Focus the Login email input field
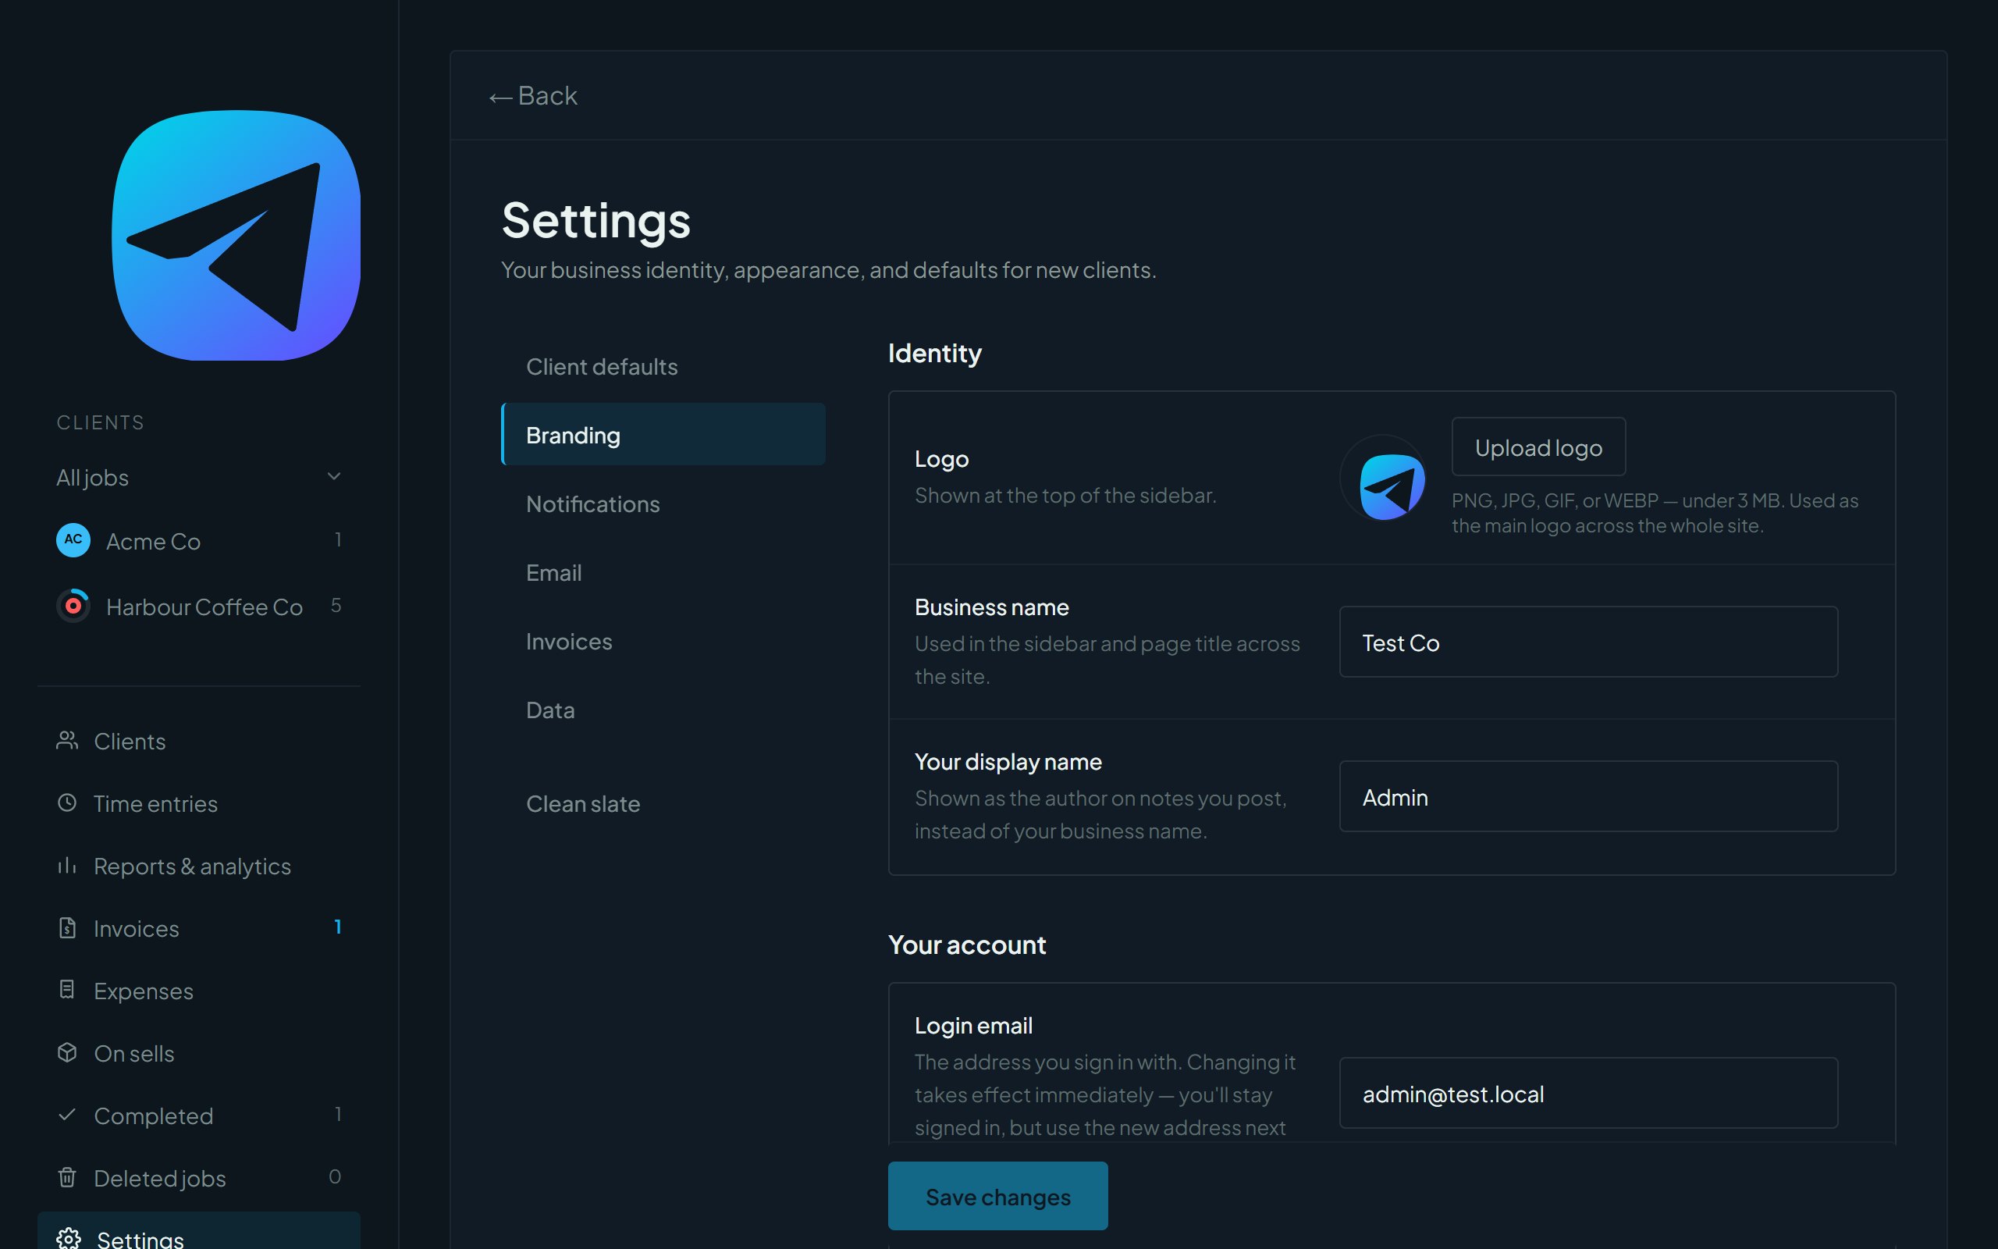Screen dimensions: 1998x1249 pos(1587,1094)
